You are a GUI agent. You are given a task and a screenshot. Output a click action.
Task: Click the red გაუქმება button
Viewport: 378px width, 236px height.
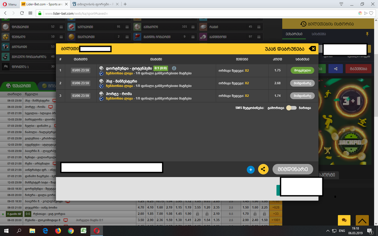(x=358, y=69)
